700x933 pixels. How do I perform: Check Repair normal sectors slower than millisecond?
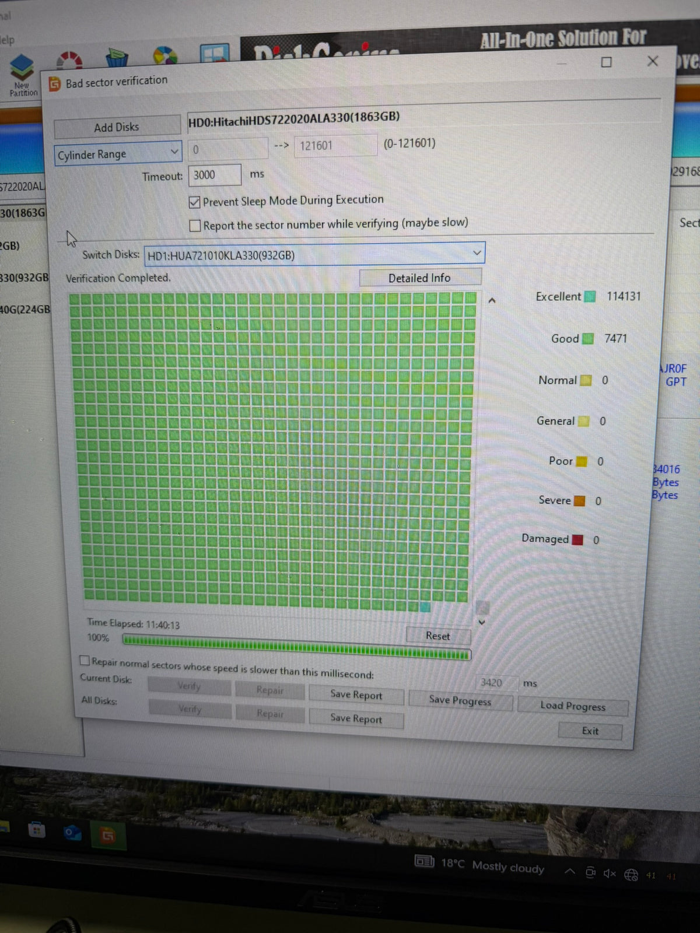click(85, 660)
